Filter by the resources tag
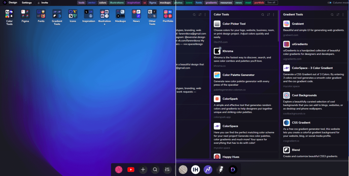Image resolution: width=349 pixels, height=176 pixels. pyautogui.click(x=226, y=3)
